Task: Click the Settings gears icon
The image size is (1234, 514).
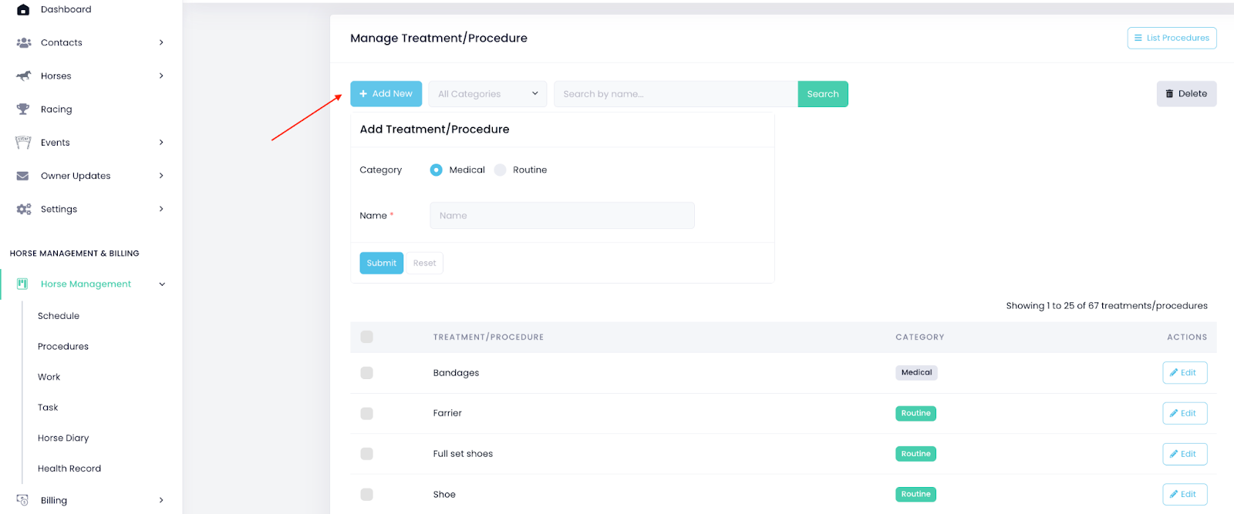Action: click(x=23, y=210)
